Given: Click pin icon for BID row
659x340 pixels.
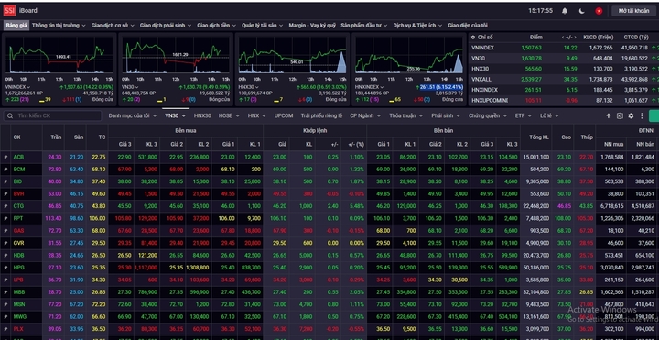Looking at the screenshot, I should (5, 181).
